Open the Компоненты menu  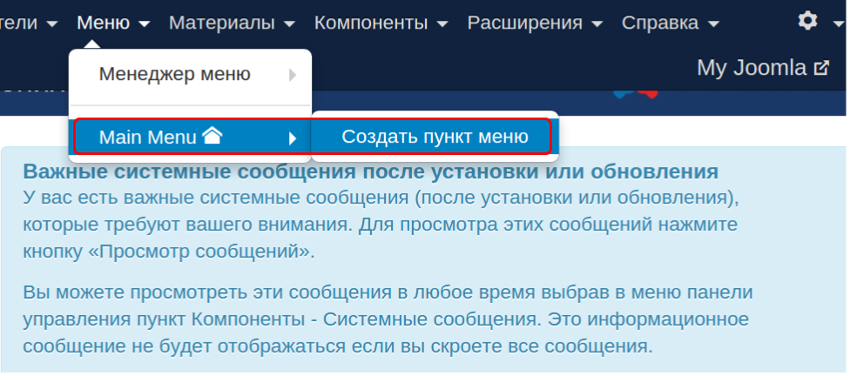pos(371,22)
